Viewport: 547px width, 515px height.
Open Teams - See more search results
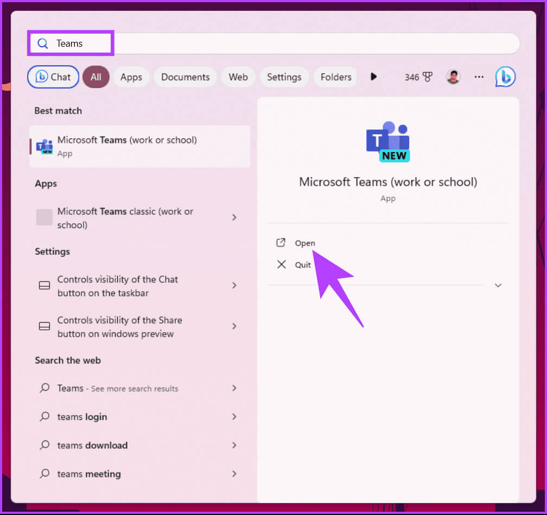coord(140,388)
